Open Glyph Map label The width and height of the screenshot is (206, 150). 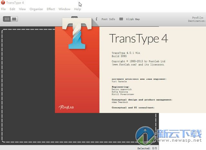click(x=133, y=19)
